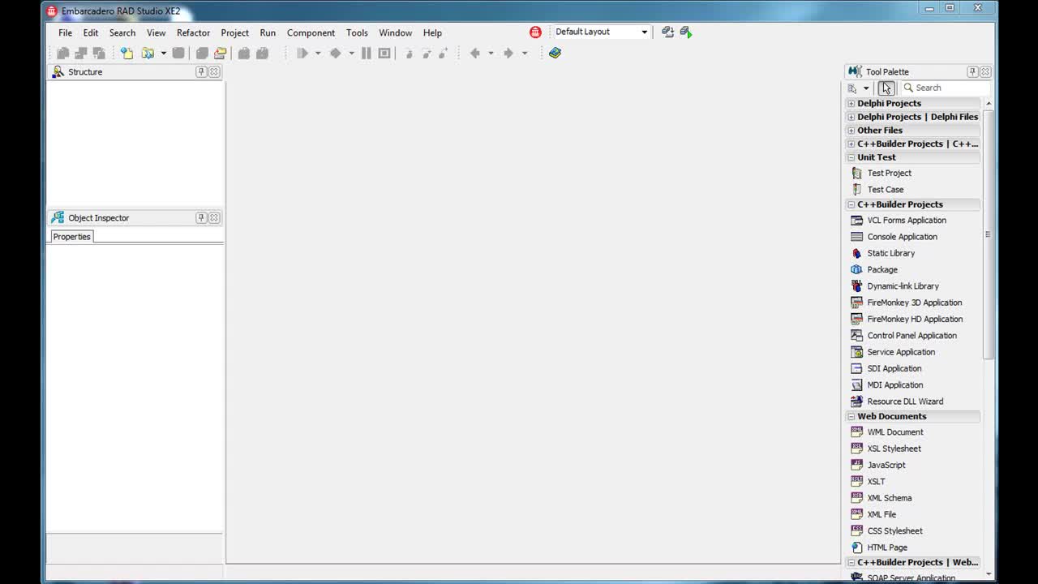Image resolution: width=1038 pixels, height=584 pixels.
Task: Click the Open Project toolbar icon
Action: point(221,53)
